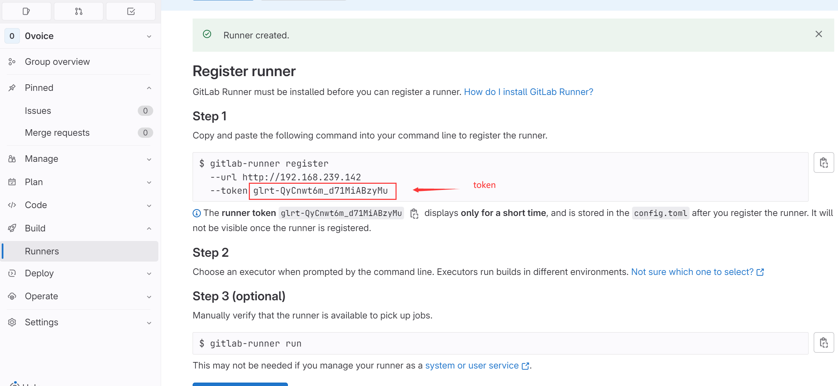The image size is (838, 386).
Task: Open the To-Do list shortcut icon
Action: click(x=131, y=11)
